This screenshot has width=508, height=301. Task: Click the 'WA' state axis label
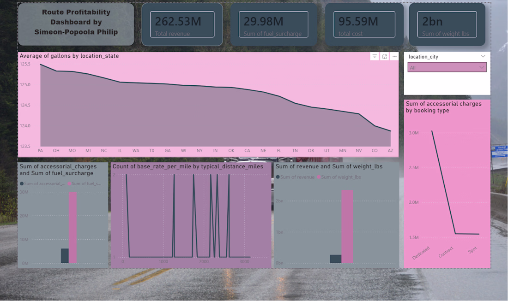coord(136,151)
